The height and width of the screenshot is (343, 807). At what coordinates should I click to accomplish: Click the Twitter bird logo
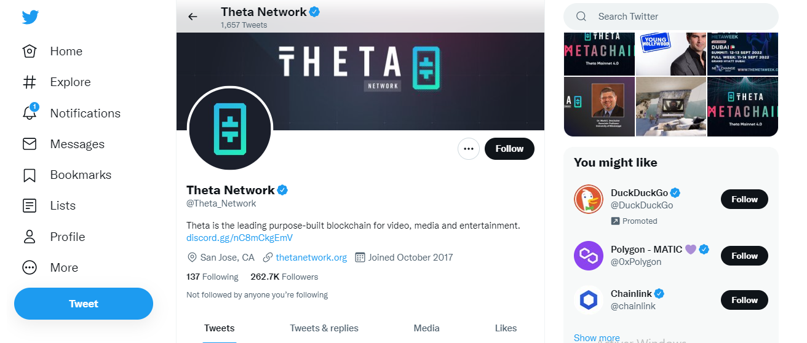(x=30, y=17)
